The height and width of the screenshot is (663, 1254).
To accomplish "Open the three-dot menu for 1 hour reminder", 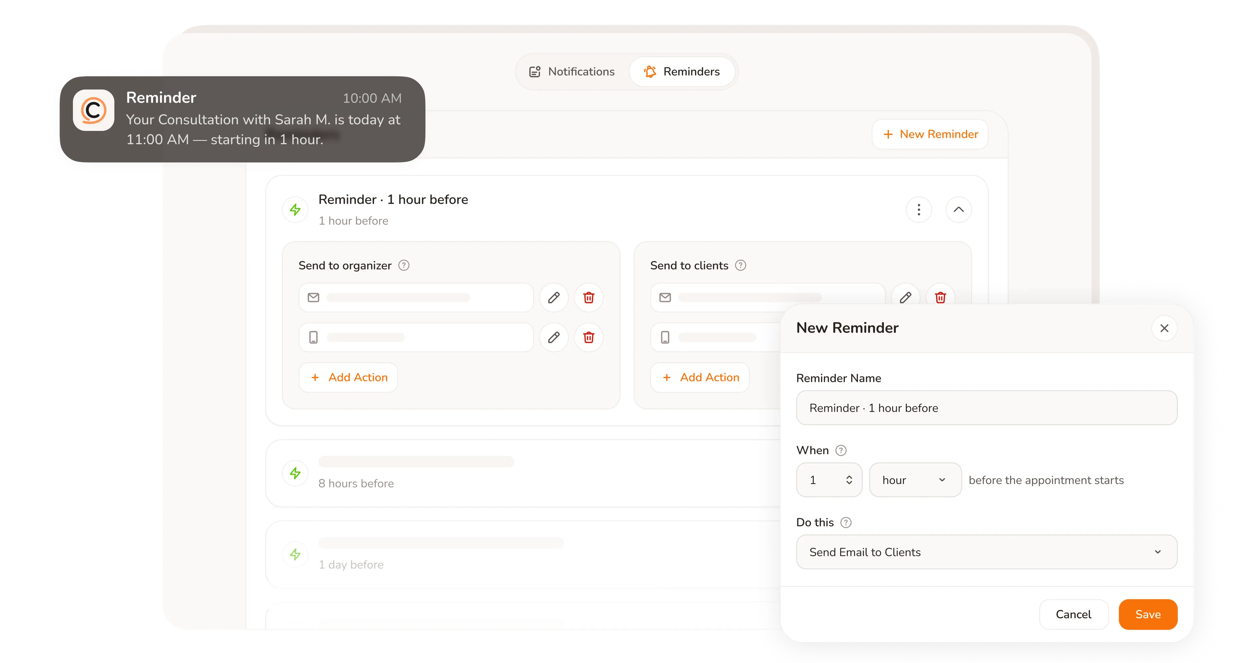I will pyautogui.click(x=919, y=210).
